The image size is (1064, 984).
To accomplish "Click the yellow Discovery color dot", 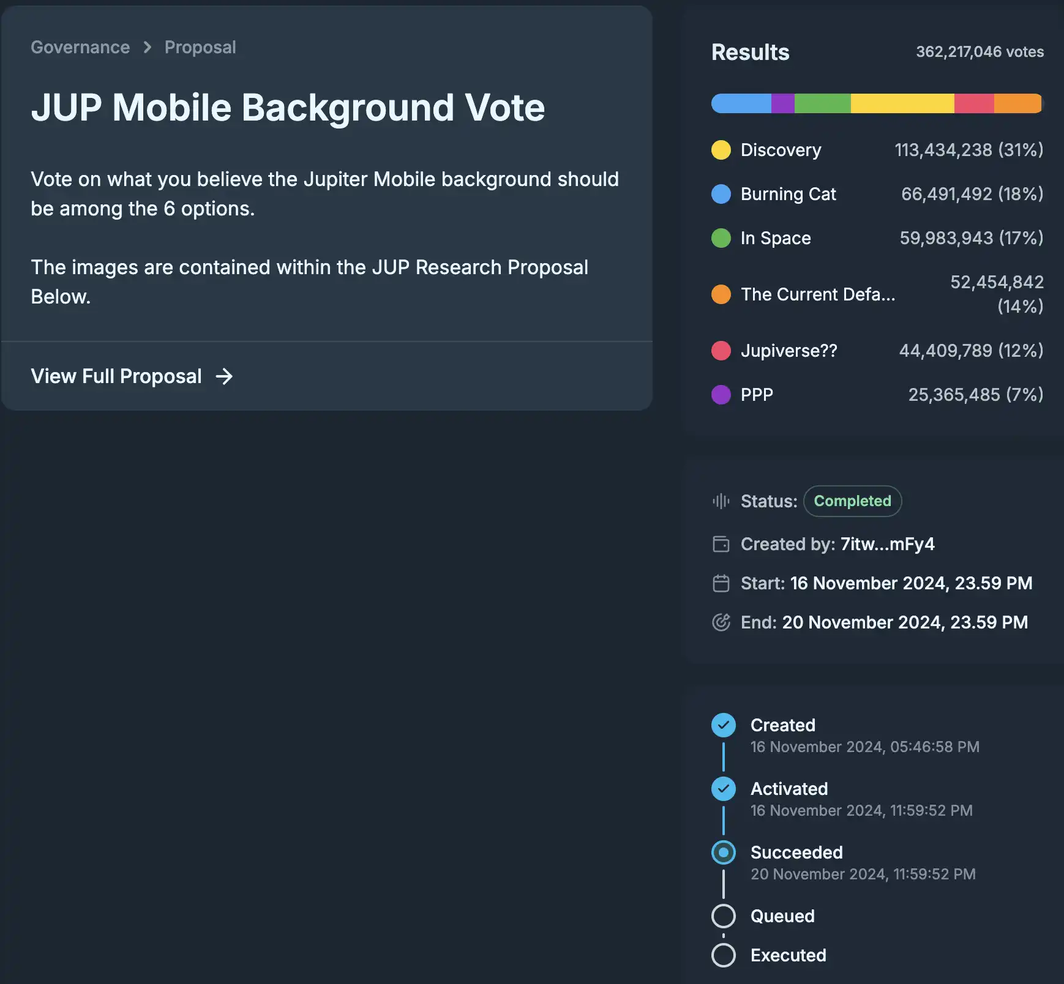I will coord(721,150).
